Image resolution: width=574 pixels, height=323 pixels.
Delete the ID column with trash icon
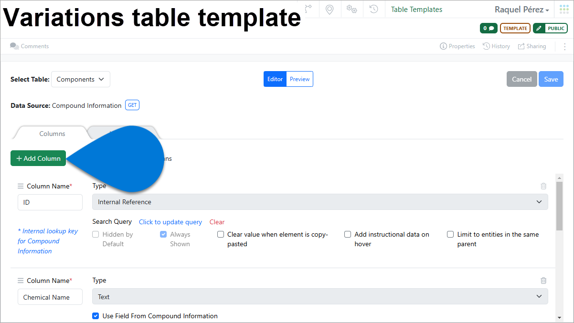[543, 186]
